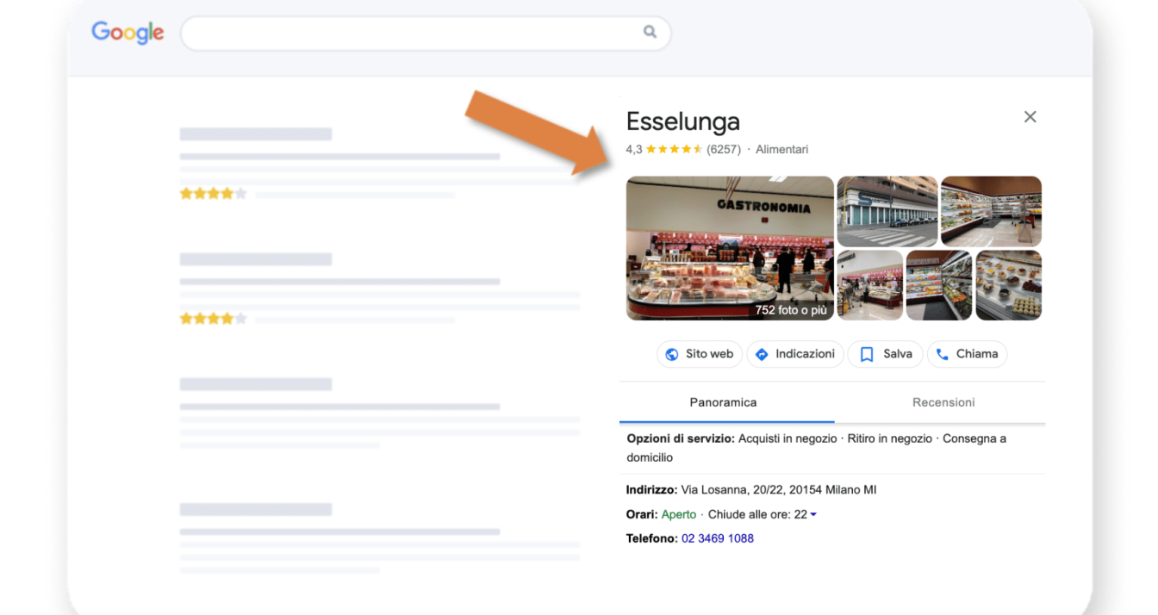The image size is (1158, 615).
Task: Click the magnifier search icon
Action: (x=650, y=32)
